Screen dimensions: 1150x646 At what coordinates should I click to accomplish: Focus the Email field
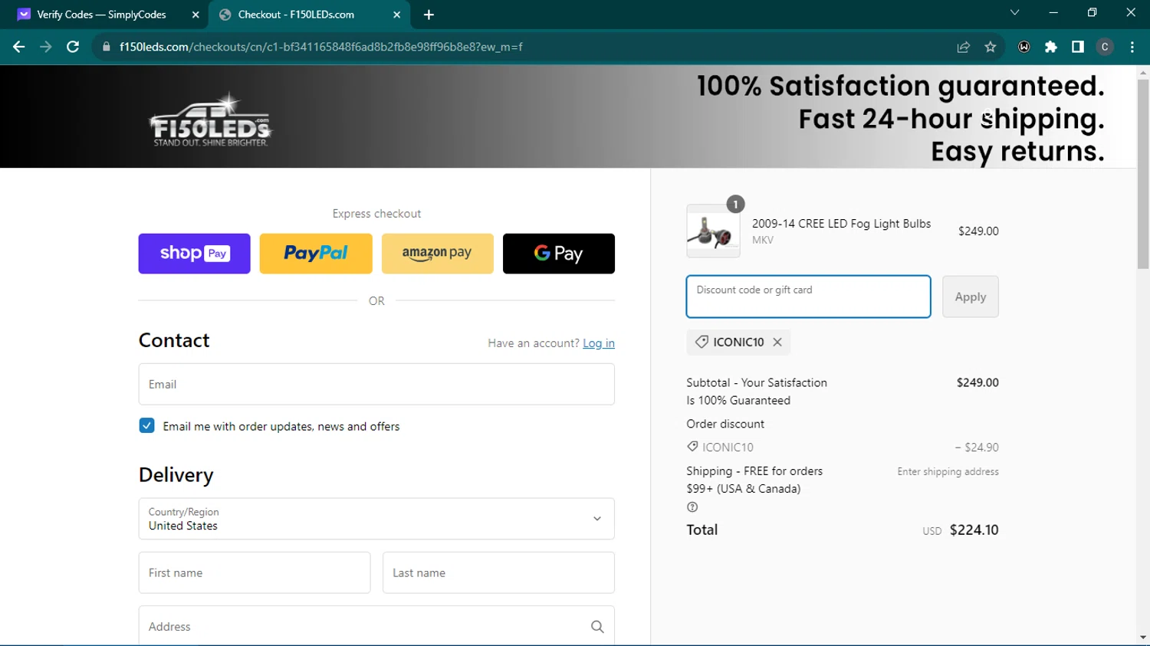376,384
